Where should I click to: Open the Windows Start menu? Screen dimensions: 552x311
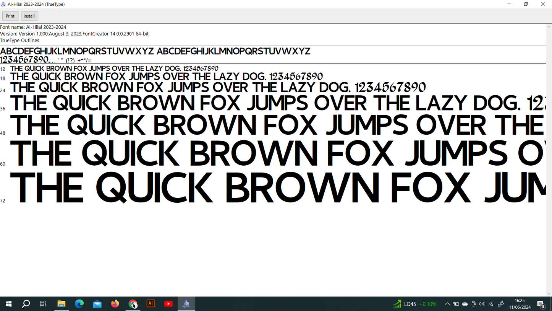tap(8, 304)
